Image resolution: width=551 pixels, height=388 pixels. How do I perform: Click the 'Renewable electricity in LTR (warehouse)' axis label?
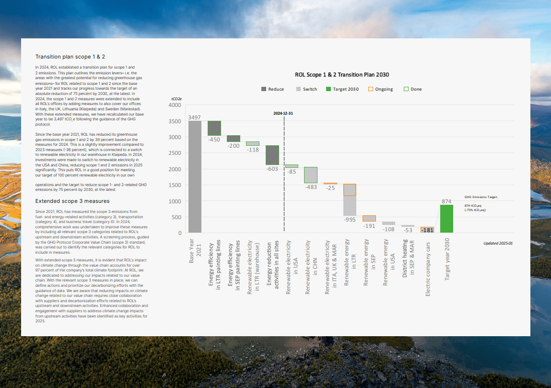(x=253, y=268)
